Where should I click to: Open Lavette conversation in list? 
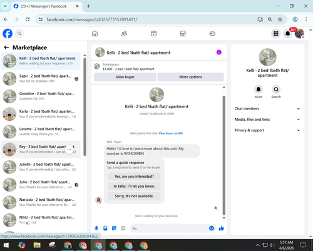41,131
